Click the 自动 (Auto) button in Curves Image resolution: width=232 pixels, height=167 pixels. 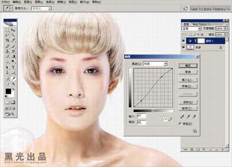187,102
